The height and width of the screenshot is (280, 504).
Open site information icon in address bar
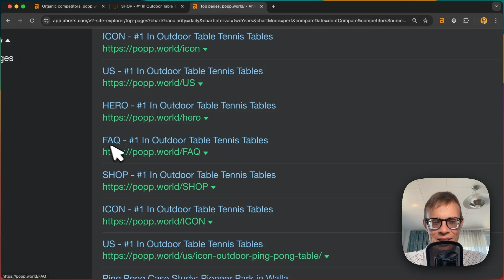[x=46, y=20]
